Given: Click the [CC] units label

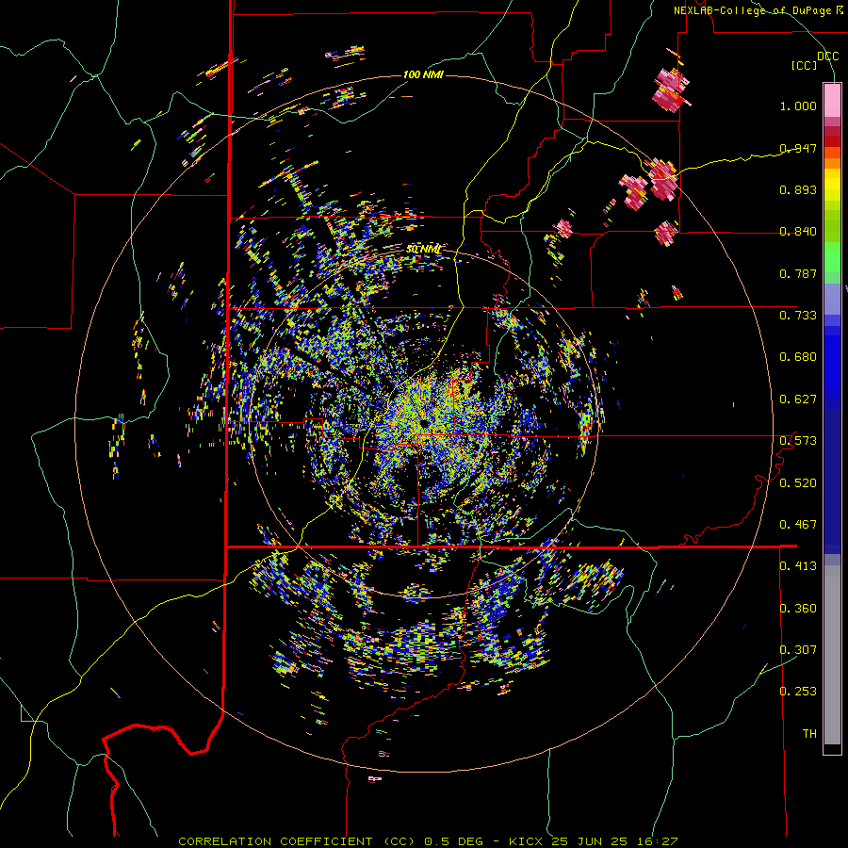Looking at the screenshot, I should point(805,65).
